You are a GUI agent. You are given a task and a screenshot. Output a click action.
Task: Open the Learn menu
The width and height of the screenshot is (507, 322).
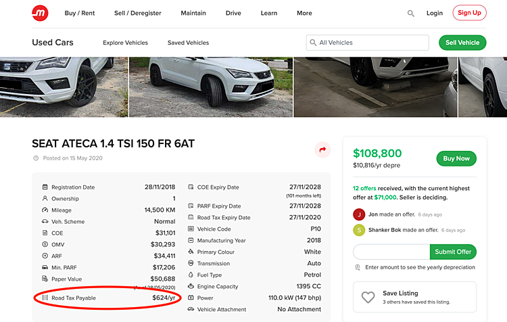(x=269, y=14)
